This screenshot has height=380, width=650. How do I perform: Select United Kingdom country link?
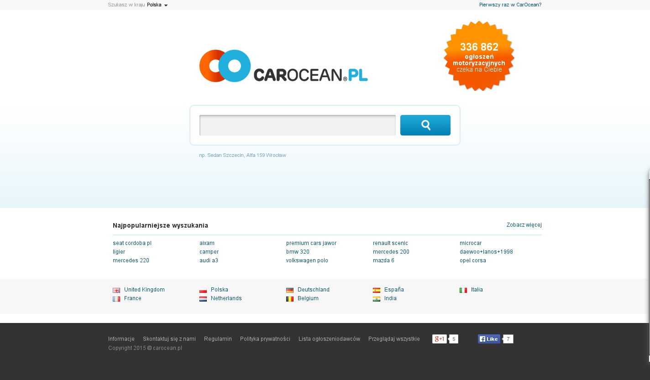pos(144,290)
